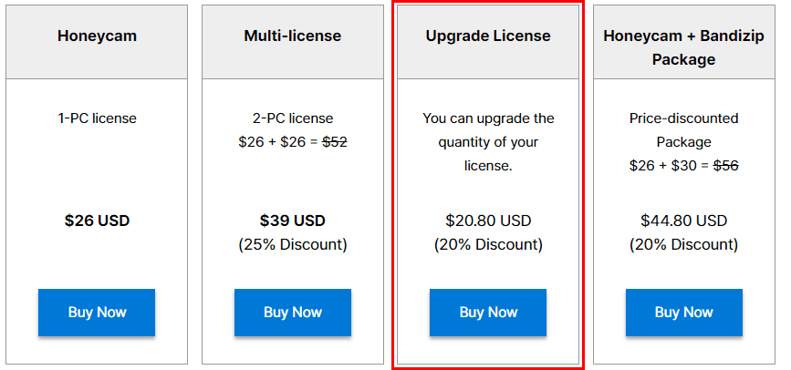Click the $26 USD price
Screen dimensions: 791x370
click(97, 221)
